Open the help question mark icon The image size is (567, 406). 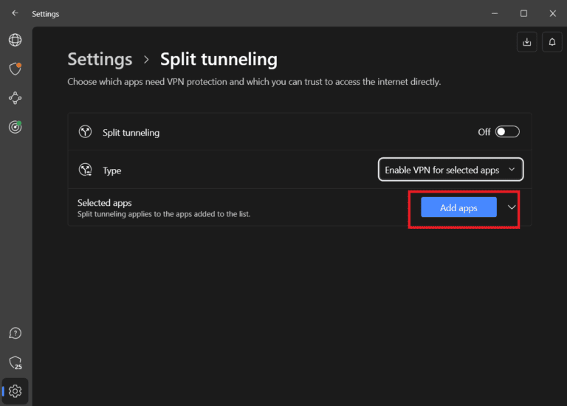15,334
